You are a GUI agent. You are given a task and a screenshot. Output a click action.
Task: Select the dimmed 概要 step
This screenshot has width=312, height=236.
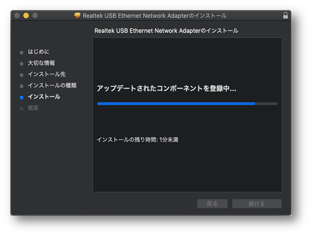[x=33, y=108]
